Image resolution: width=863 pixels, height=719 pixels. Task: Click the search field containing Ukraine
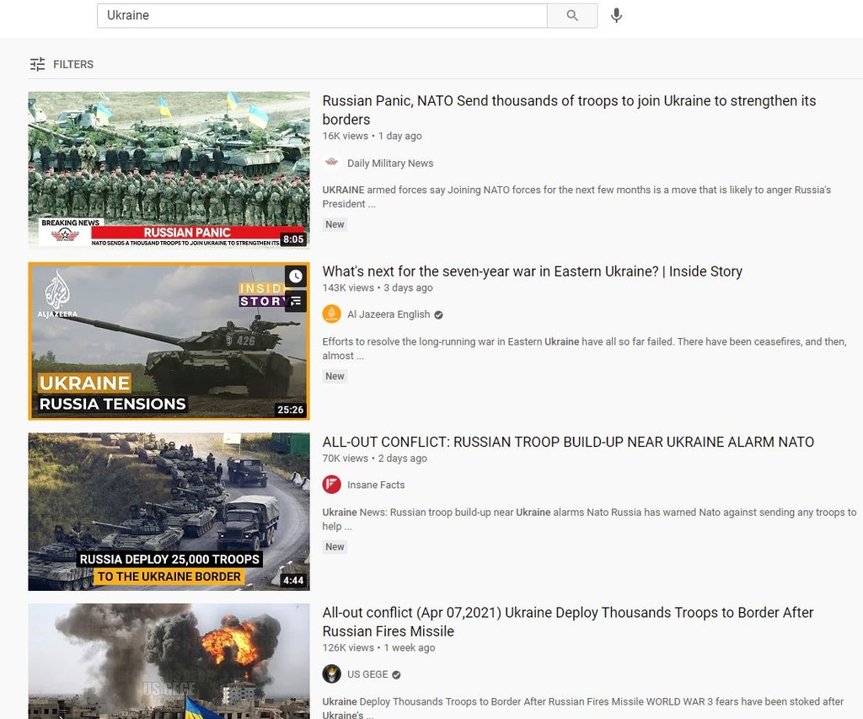(x=322, y=15)
